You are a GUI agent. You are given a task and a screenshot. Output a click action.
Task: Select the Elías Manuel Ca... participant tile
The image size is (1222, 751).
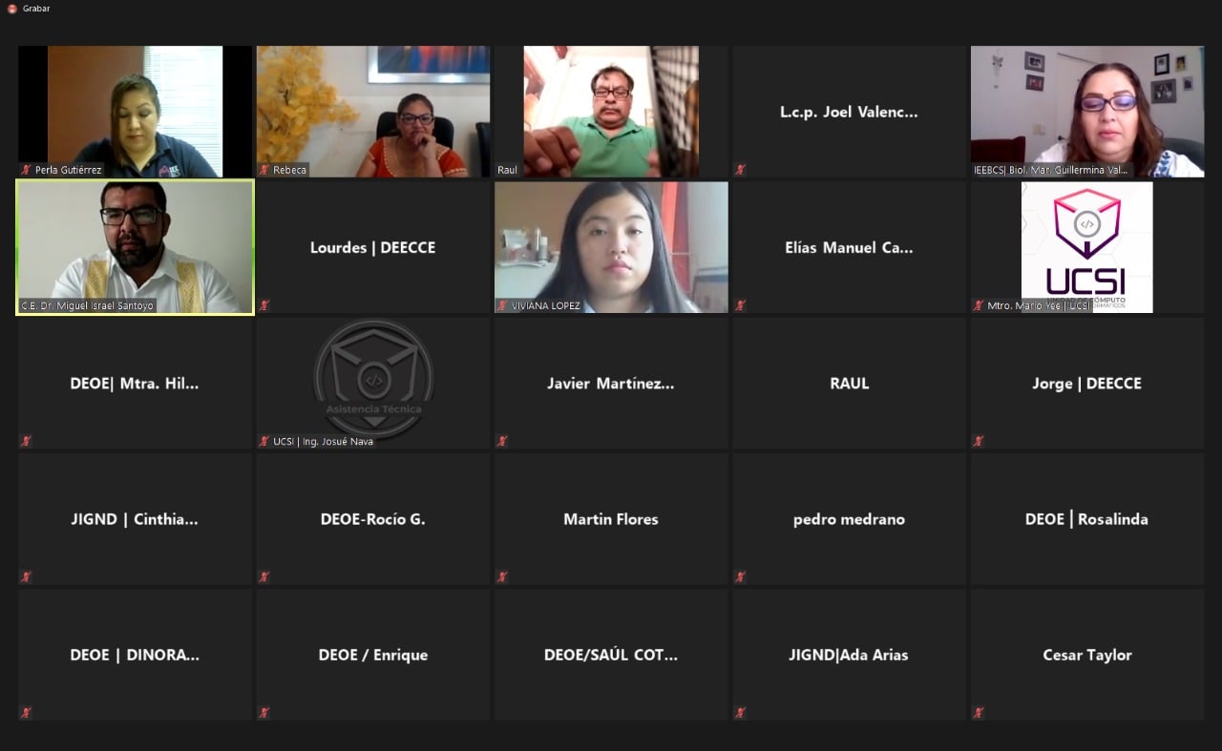pos(849,247)
